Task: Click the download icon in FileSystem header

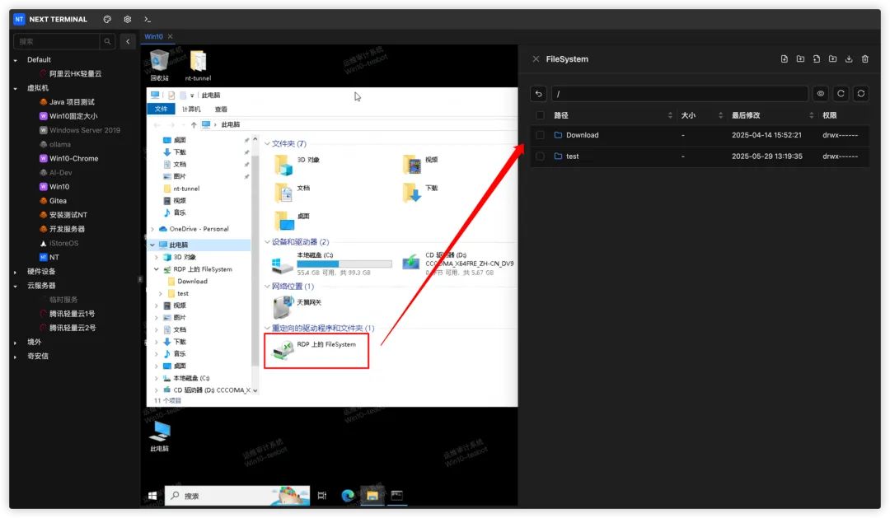Action: pos(849,59)
